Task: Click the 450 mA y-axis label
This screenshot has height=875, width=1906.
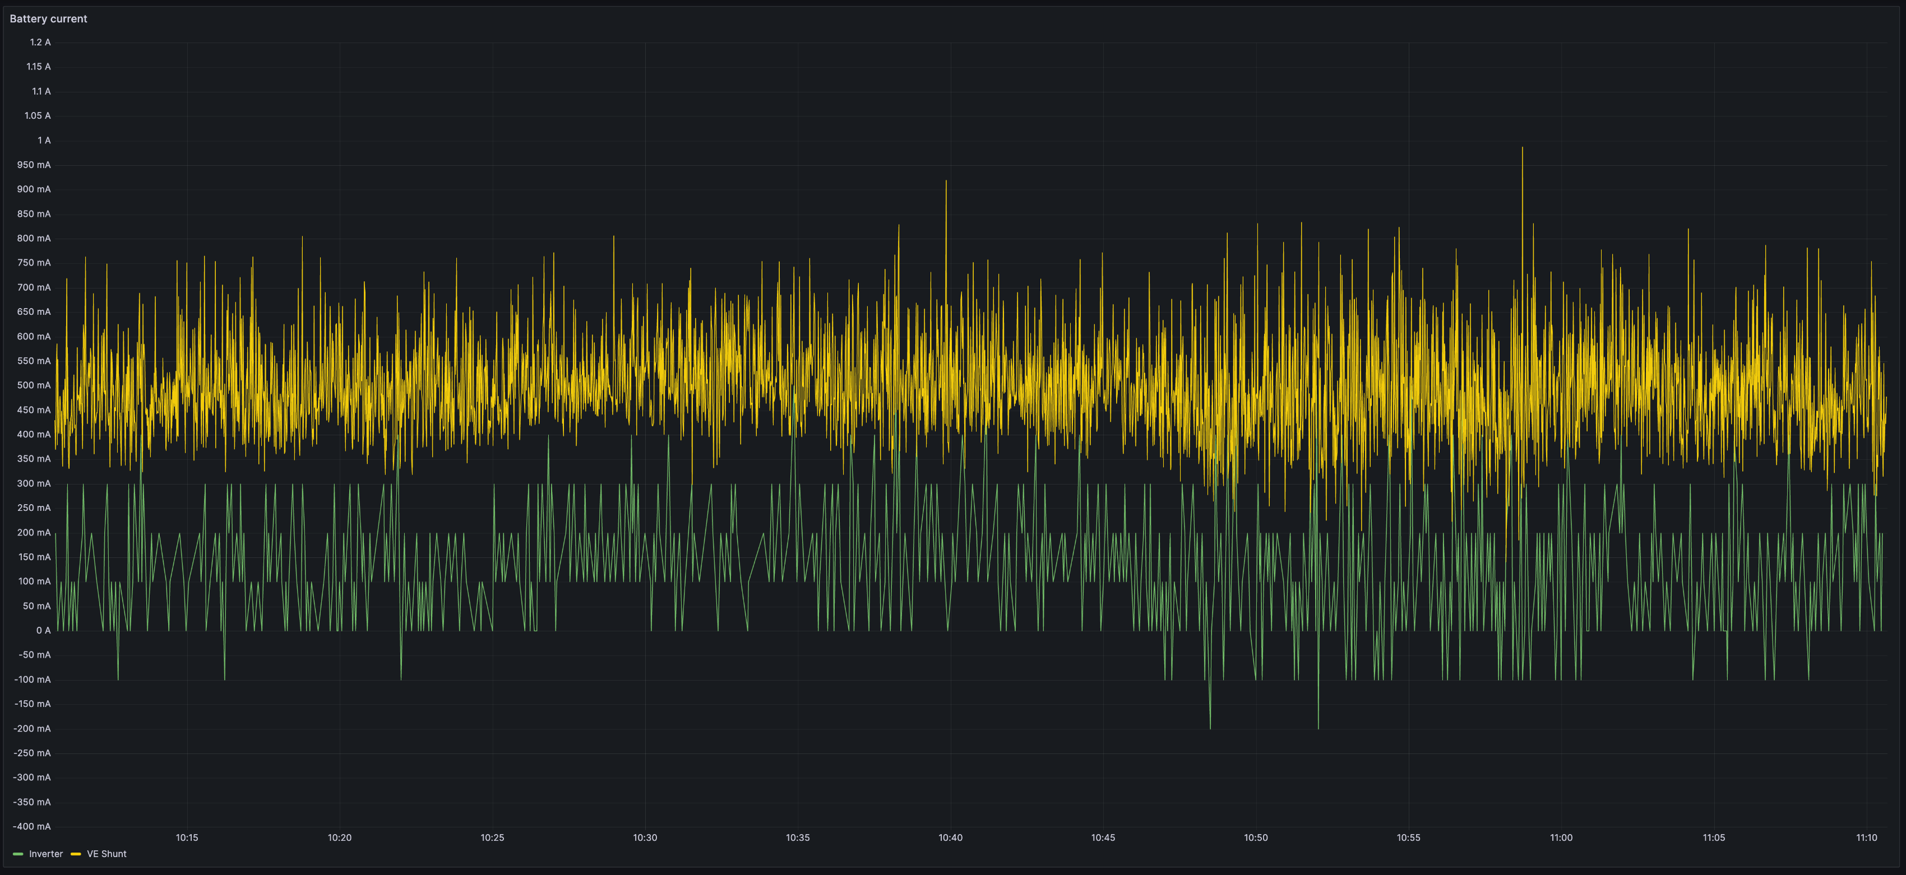Action: coord(34,409)
